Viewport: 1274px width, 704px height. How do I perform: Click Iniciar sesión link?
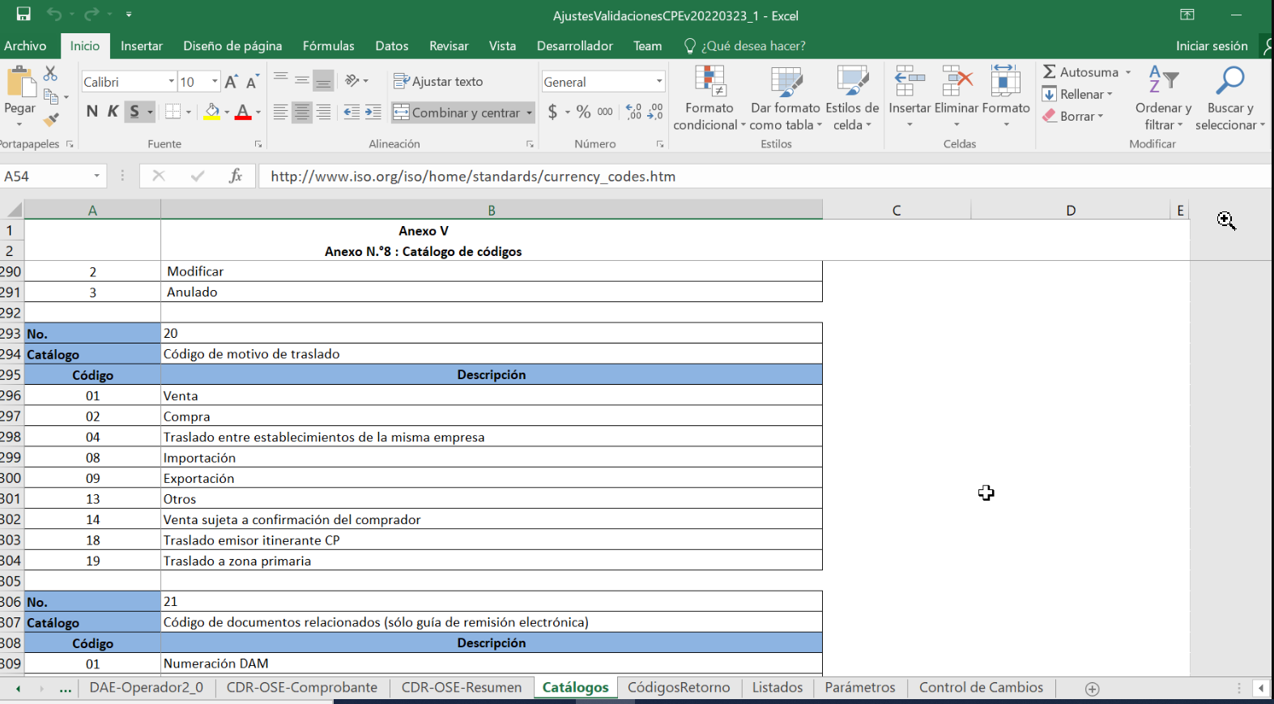(1212, 46)
